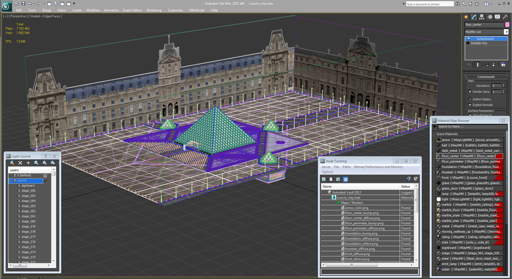512x279 pixels.
Task: Click the Redo arrow icon
Action: point(39,4)
